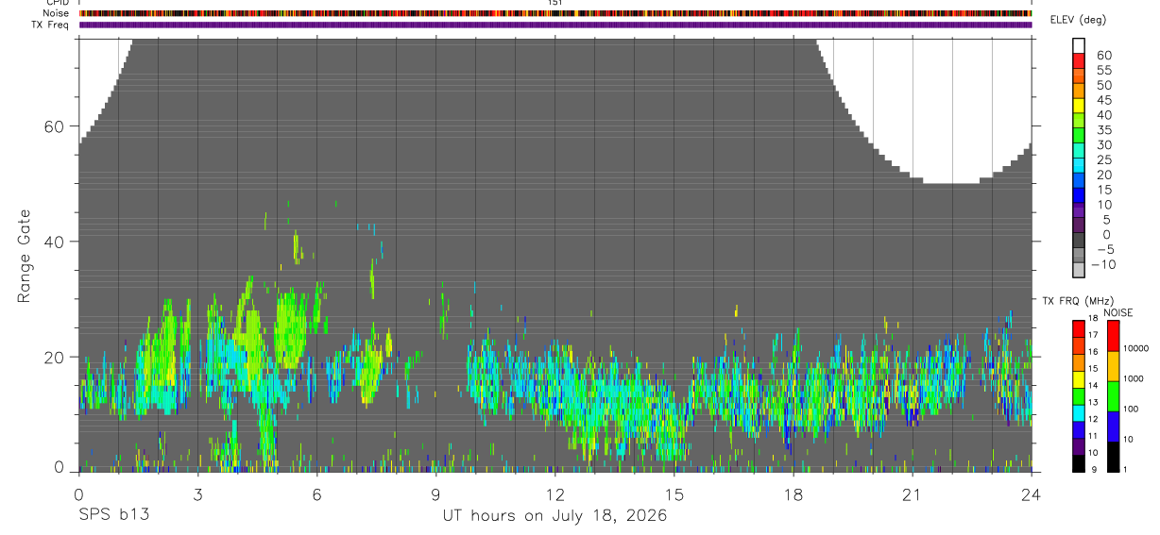Click the hour 21 tick label on time axis
The height and width of the screenshot is (535, 1160).
coord(912,493)
